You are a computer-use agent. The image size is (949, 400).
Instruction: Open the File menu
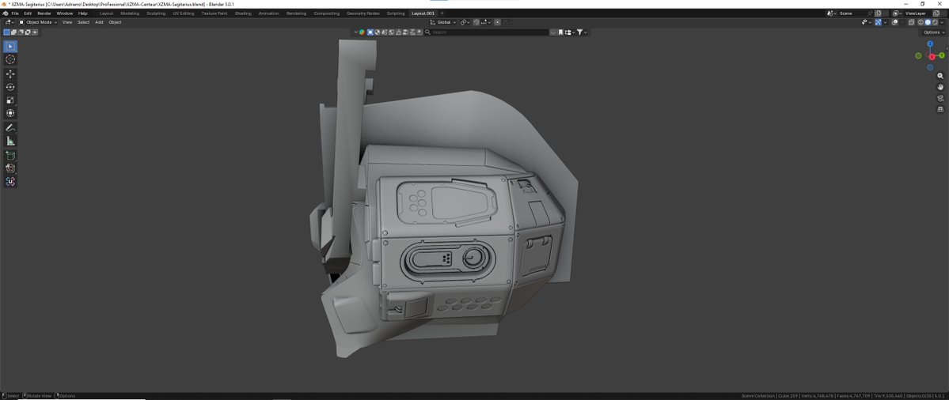15,13
